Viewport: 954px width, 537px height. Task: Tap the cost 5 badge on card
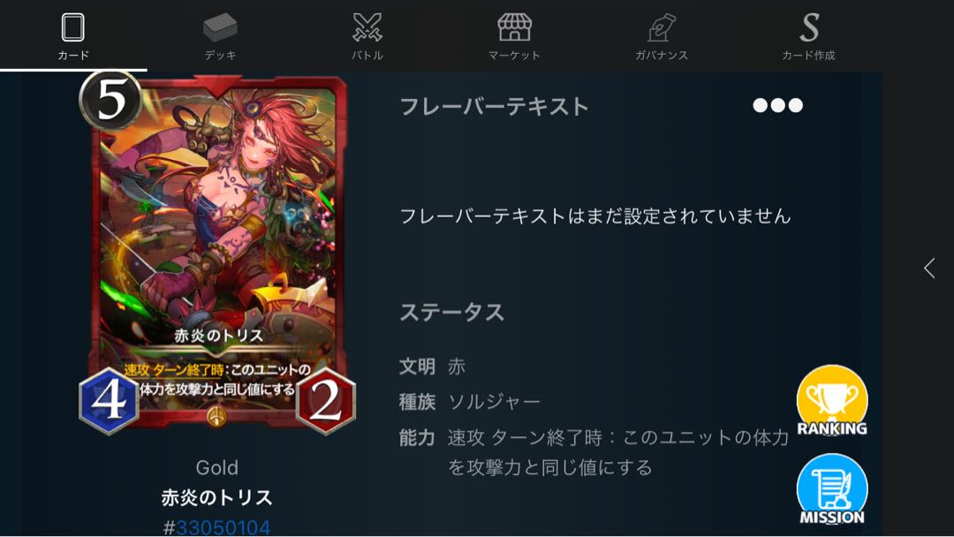coord(110,101)
